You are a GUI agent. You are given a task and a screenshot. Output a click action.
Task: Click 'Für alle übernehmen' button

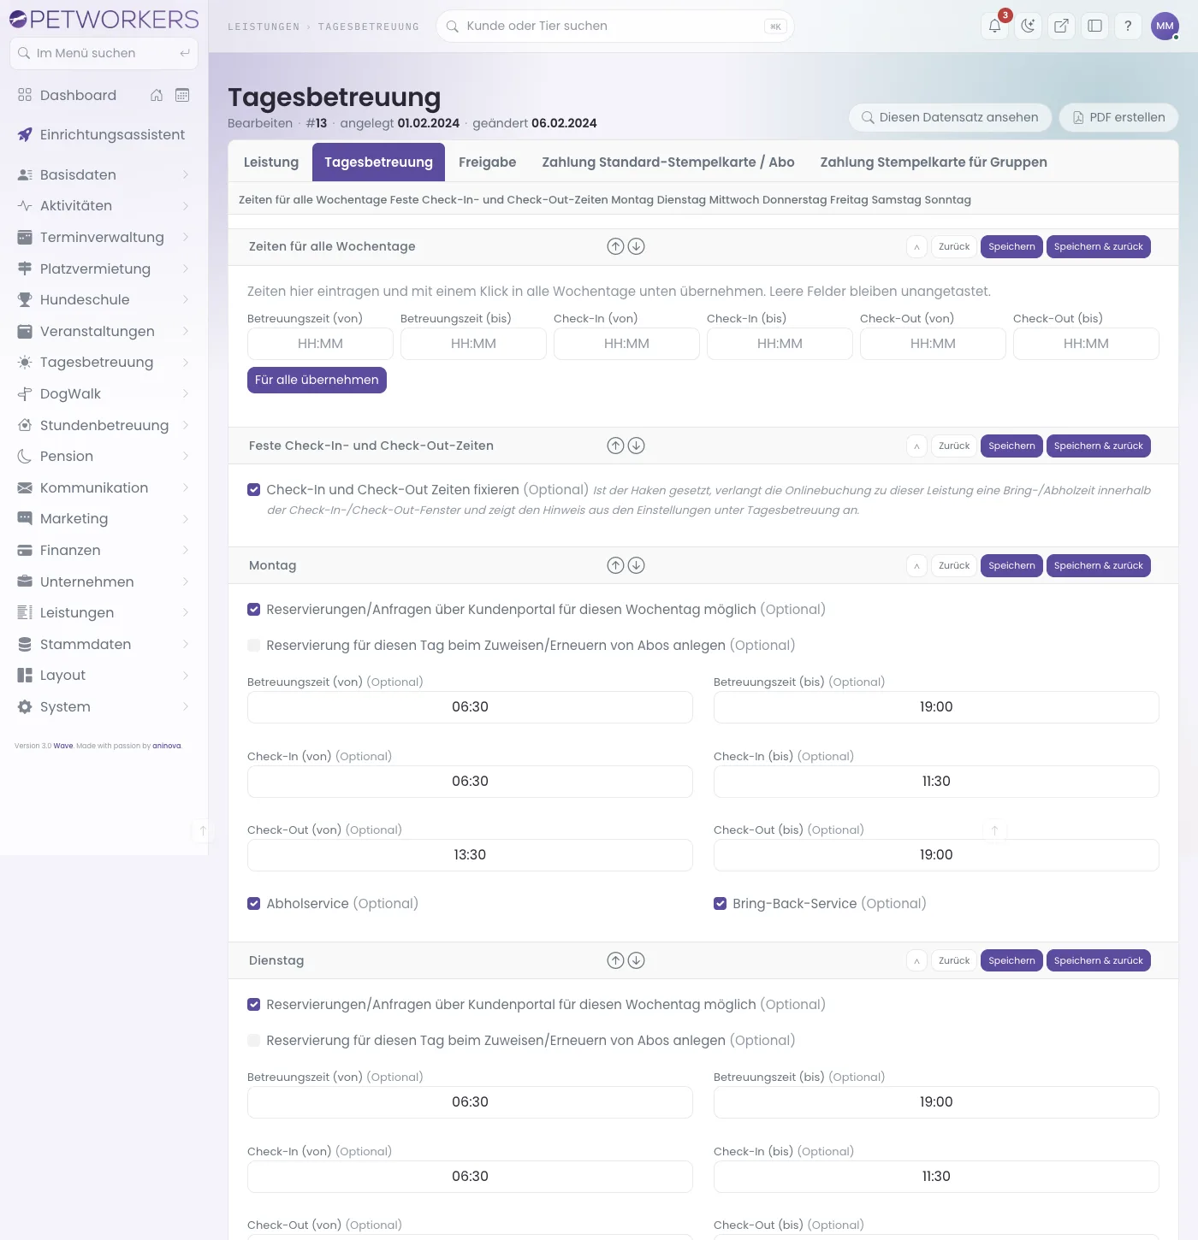pyautogui.click(x=317, y=380)
